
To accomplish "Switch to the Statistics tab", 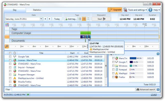I will pos(37,10).
